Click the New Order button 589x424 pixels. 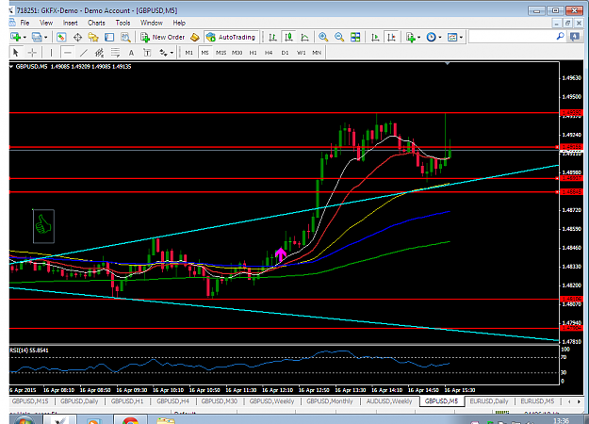click(163, 37)
